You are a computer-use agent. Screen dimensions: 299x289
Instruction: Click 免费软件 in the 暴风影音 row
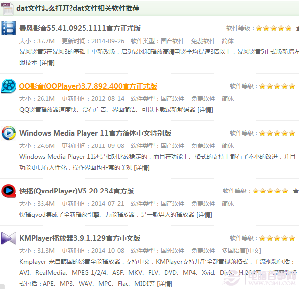tap(203, 41)
